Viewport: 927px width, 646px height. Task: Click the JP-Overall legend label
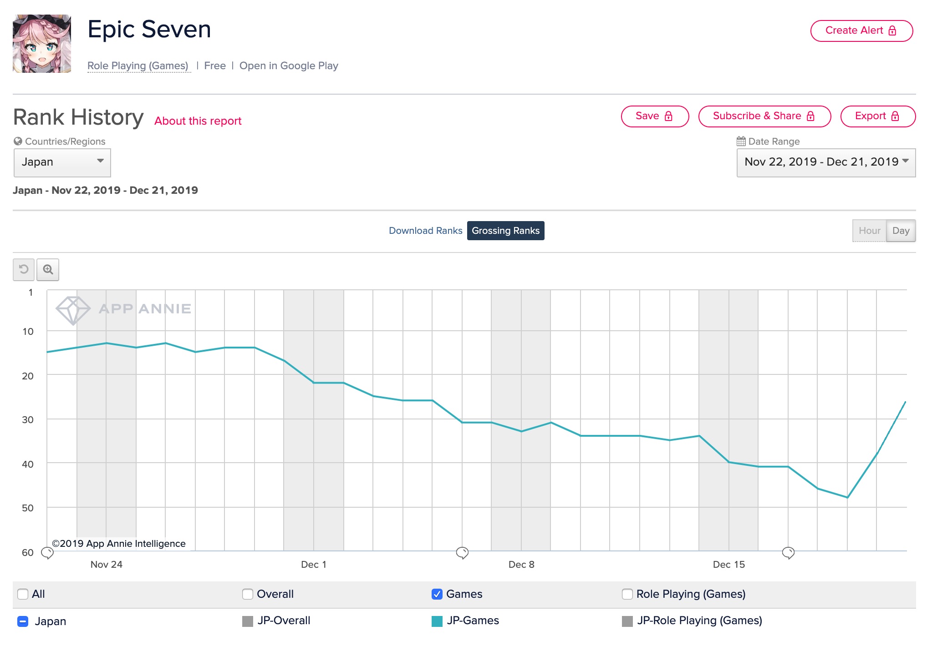284,621
